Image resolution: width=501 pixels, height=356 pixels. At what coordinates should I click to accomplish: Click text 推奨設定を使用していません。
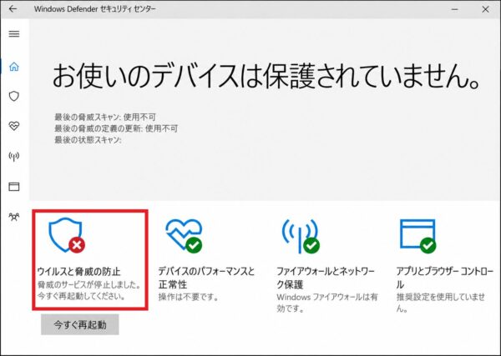(441, 303)
